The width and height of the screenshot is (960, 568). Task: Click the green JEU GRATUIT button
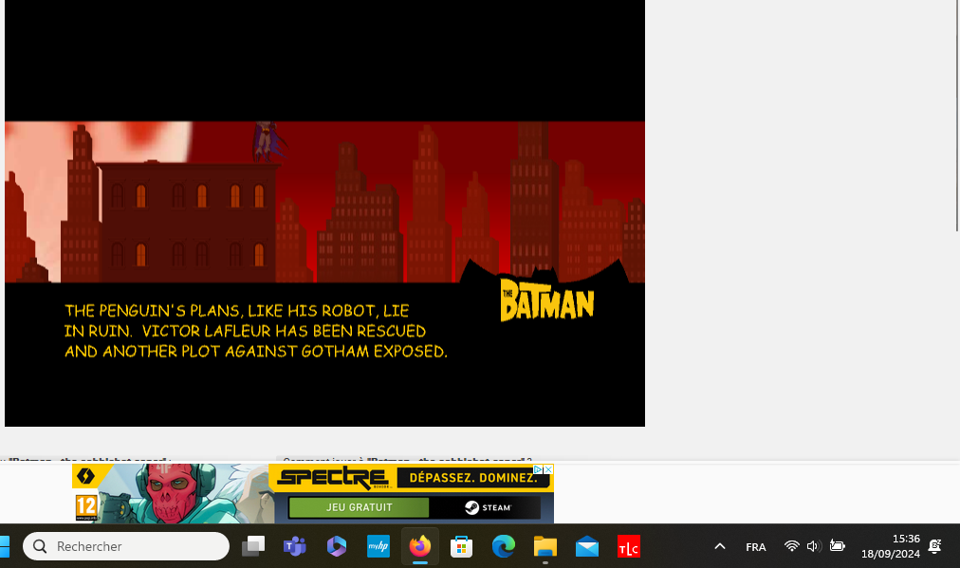tap(359, 507)
